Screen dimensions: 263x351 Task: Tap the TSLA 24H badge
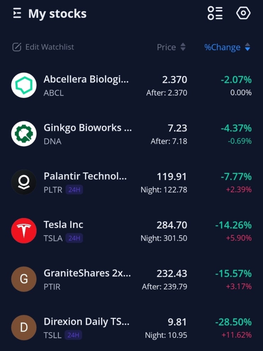[74, 238]
